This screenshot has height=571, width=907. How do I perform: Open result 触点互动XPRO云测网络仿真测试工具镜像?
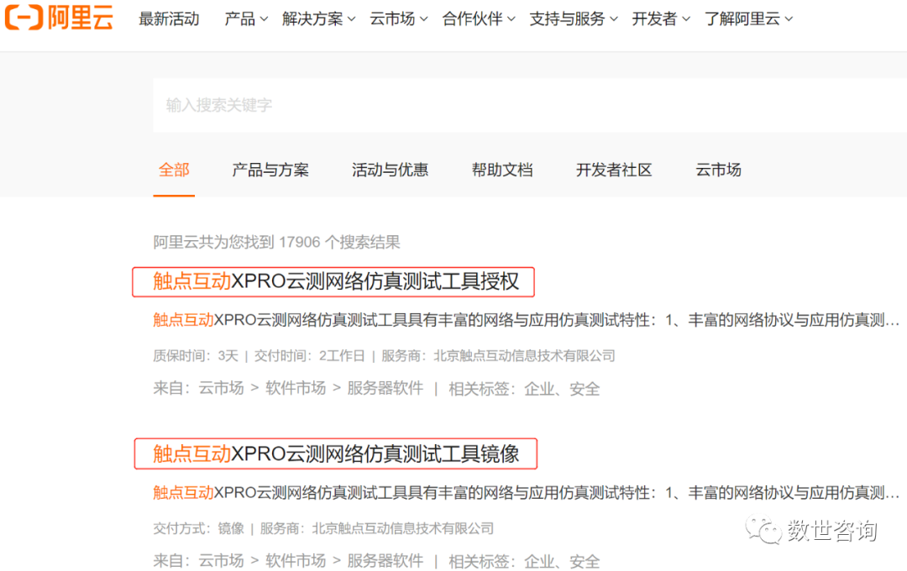[x=336, y=454]
